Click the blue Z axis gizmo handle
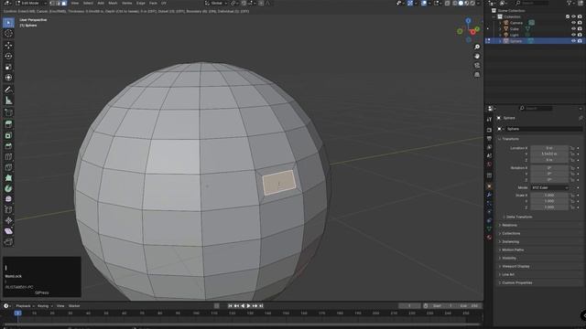Viewport: 586px width, 329px height. coord(468,21)
